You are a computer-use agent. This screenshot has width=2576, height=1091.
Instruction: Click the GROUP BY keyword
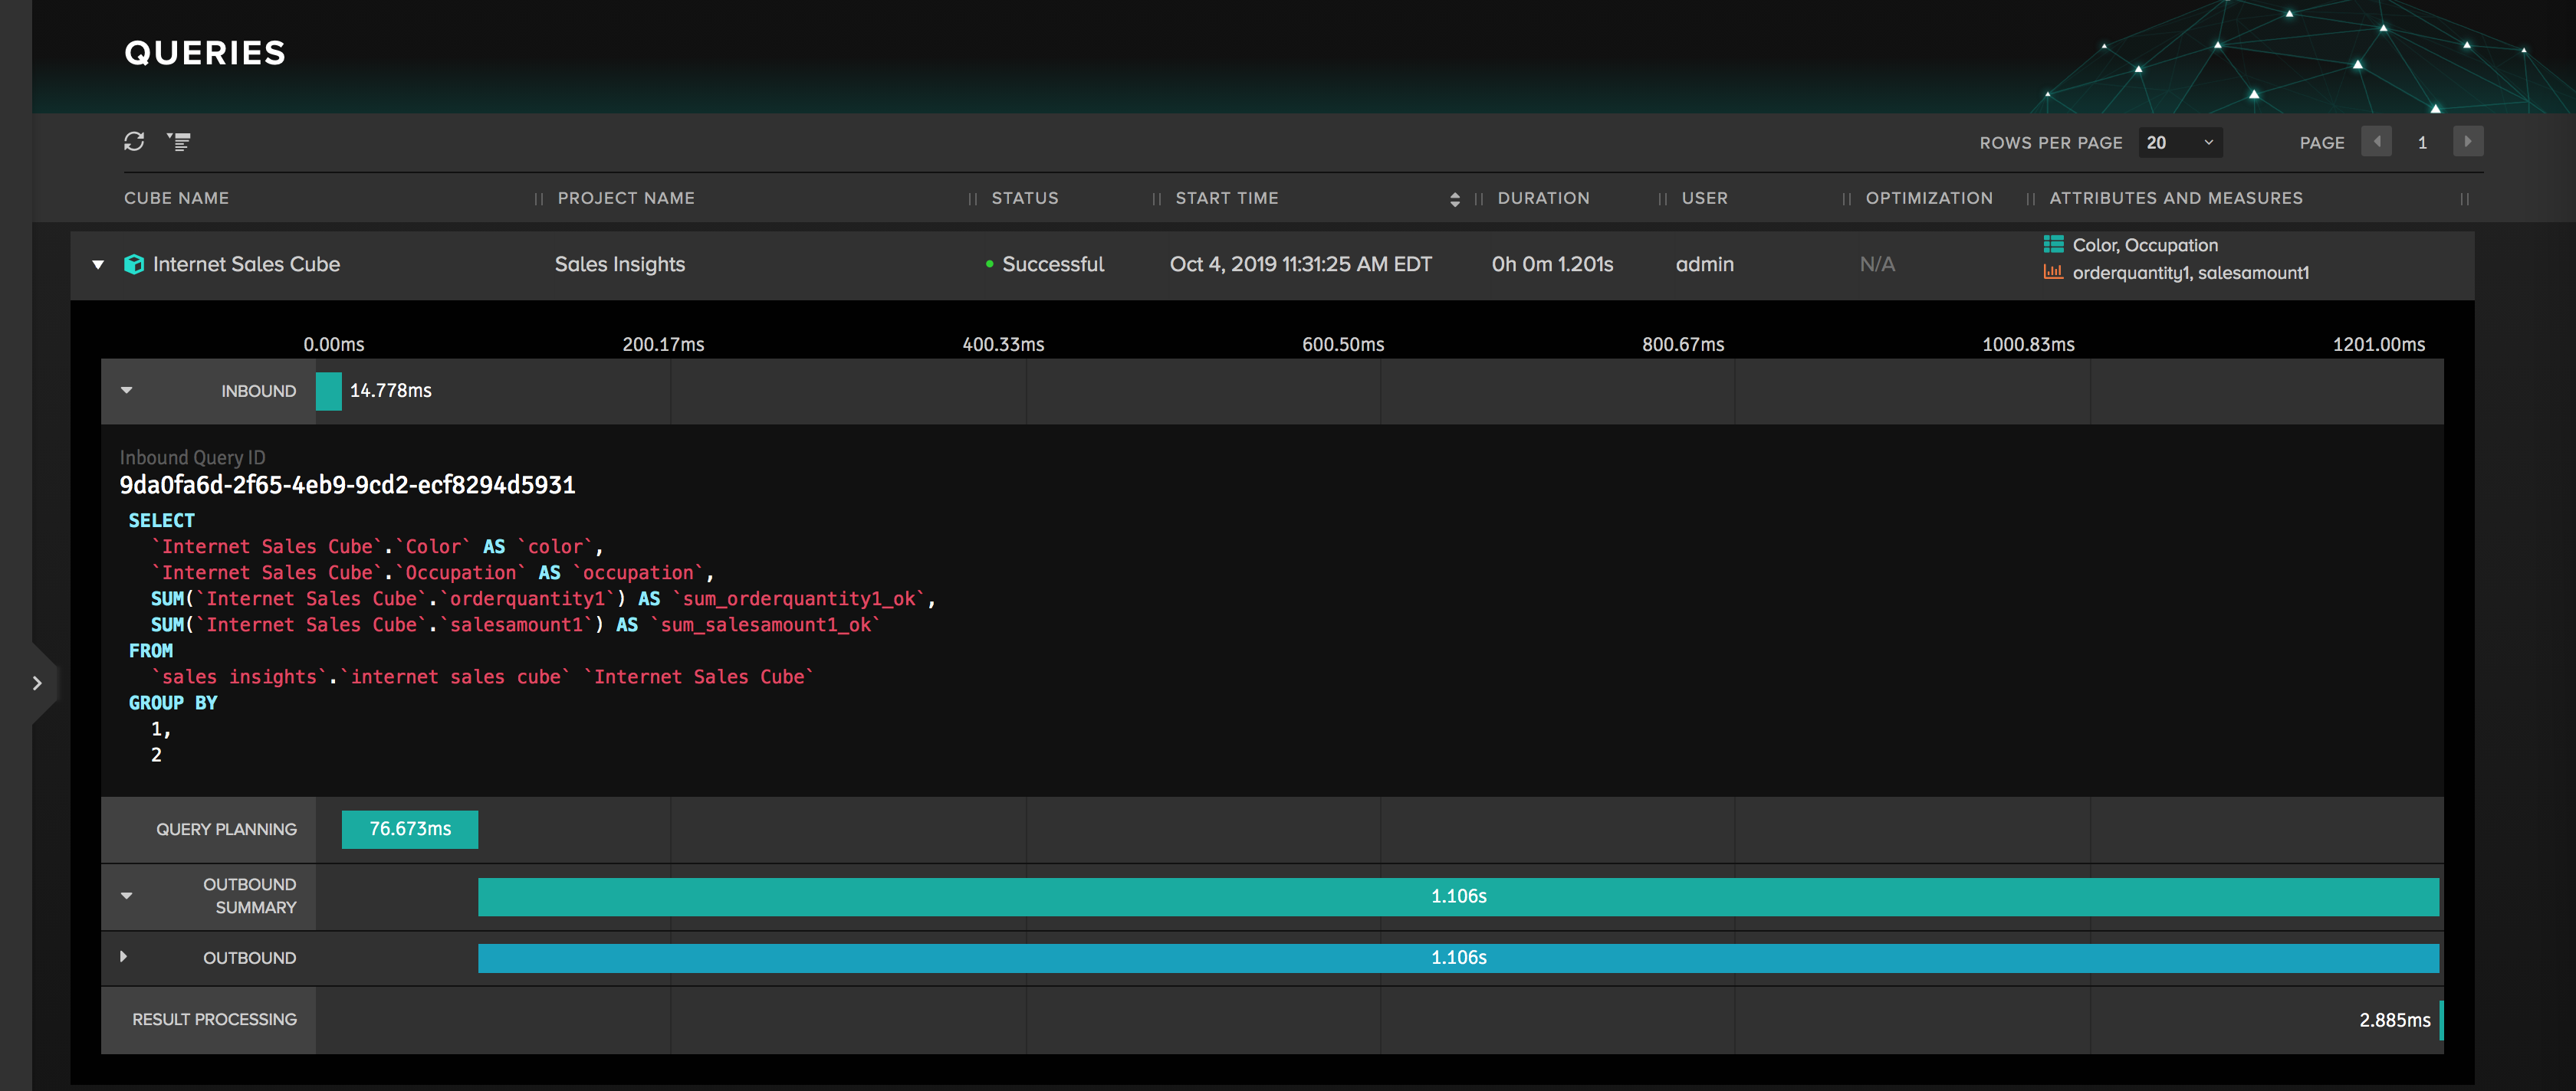(x=173, y=703)
